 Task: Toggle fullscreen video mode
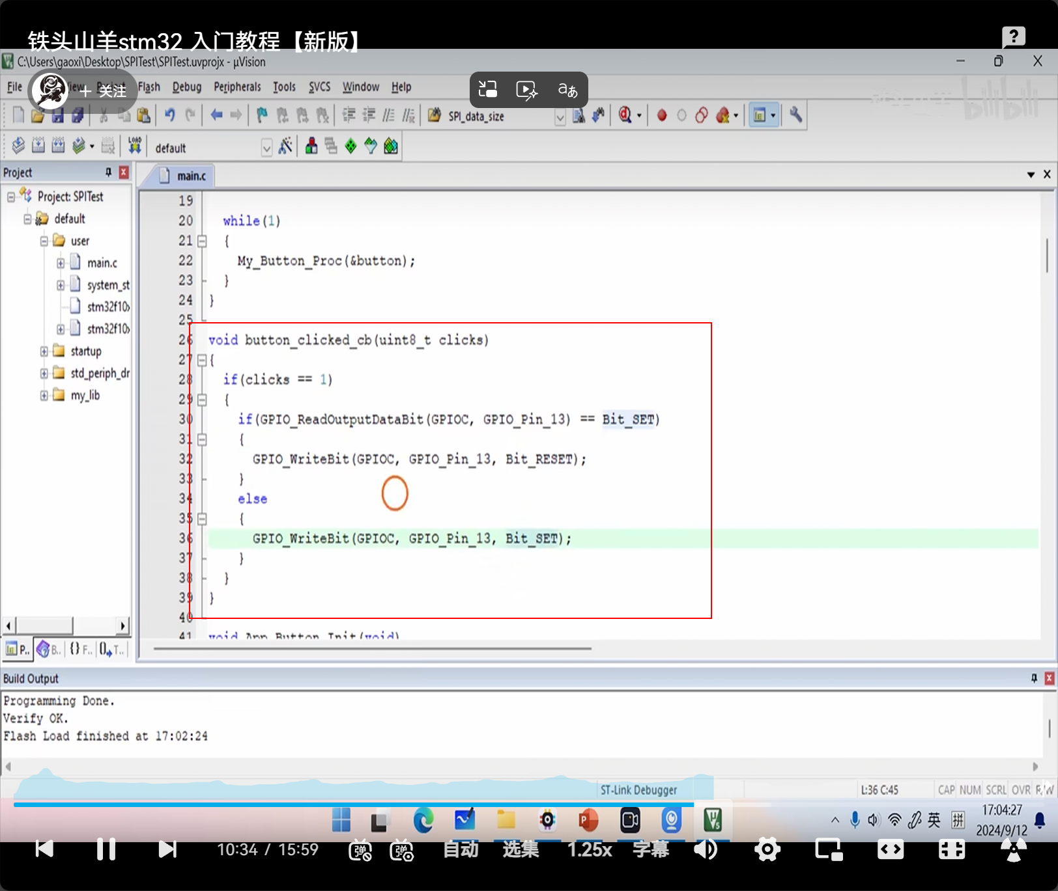952,849
